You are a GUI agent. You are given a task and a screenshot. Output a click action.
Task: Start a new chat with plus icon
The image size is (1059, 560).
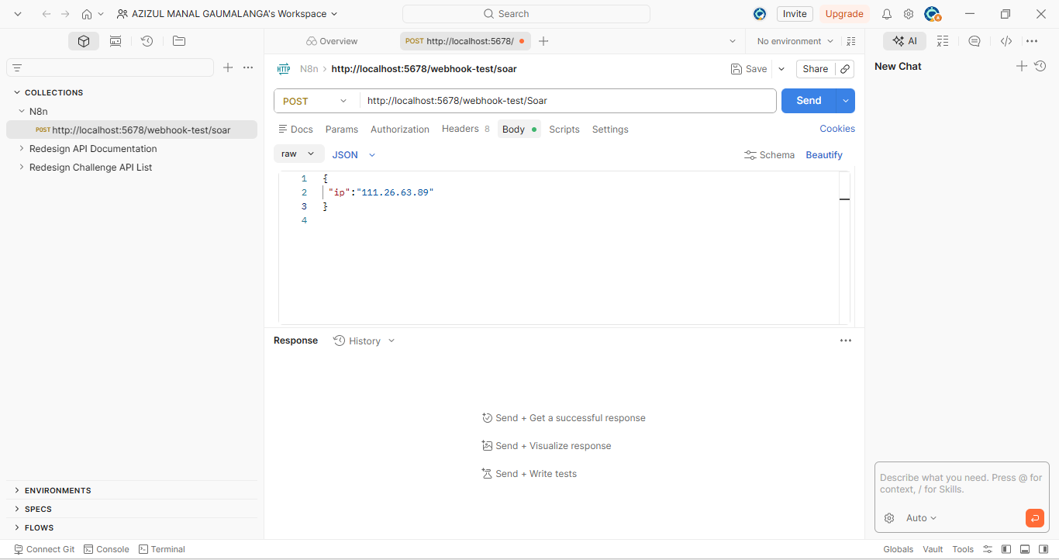(1022, 67)
